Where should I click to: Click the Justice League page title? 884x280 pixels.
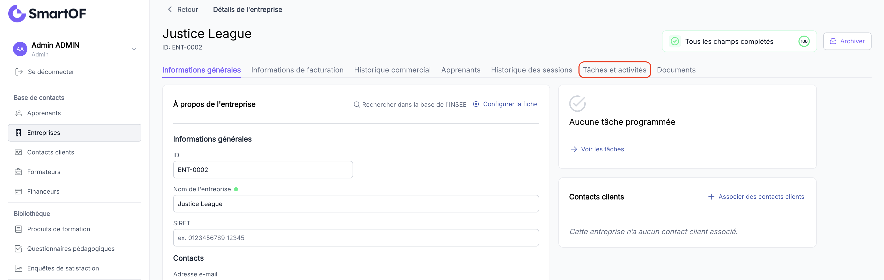(x=207, y=34)
